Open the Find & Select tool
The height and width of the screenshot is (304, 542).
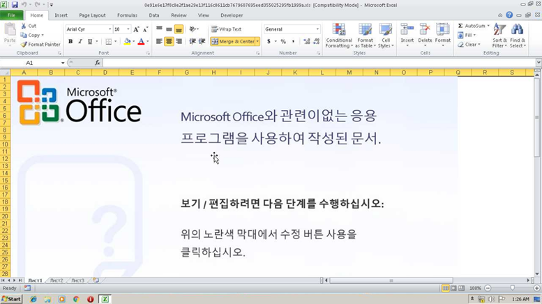tap(518, 35)
